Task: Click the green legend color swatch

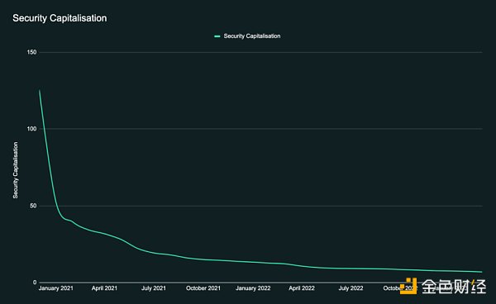Action: (217, 36)
